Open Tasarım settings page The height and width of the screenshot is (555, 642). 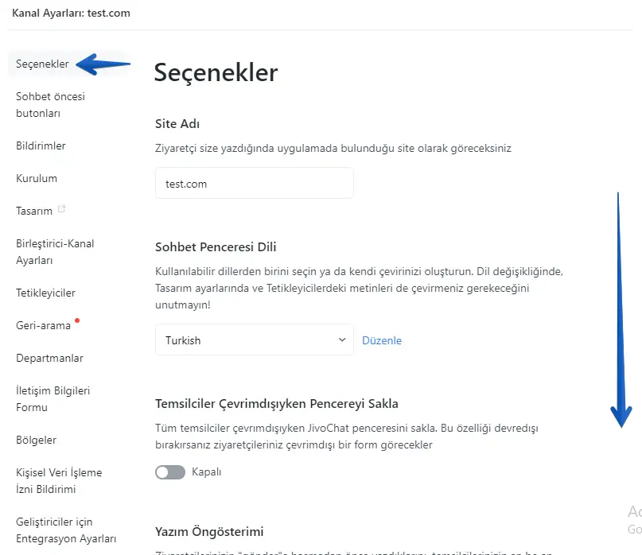(x=34, y=212)
